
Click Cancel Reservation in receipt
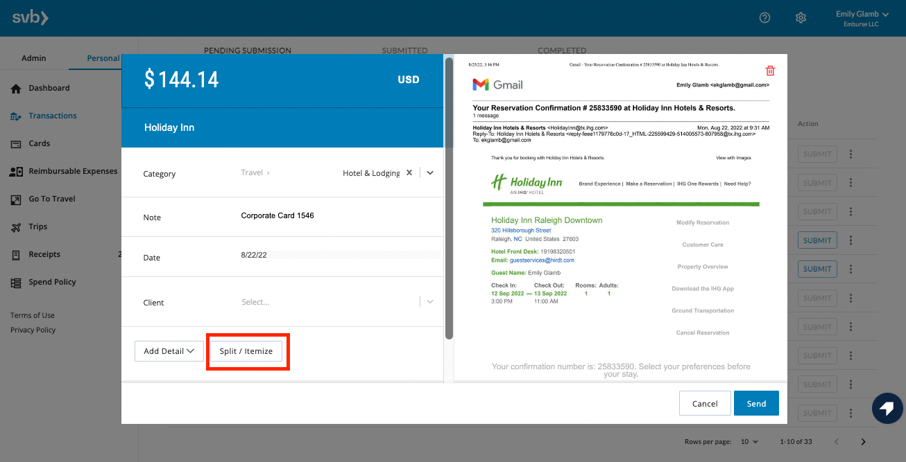coord(703,333)
